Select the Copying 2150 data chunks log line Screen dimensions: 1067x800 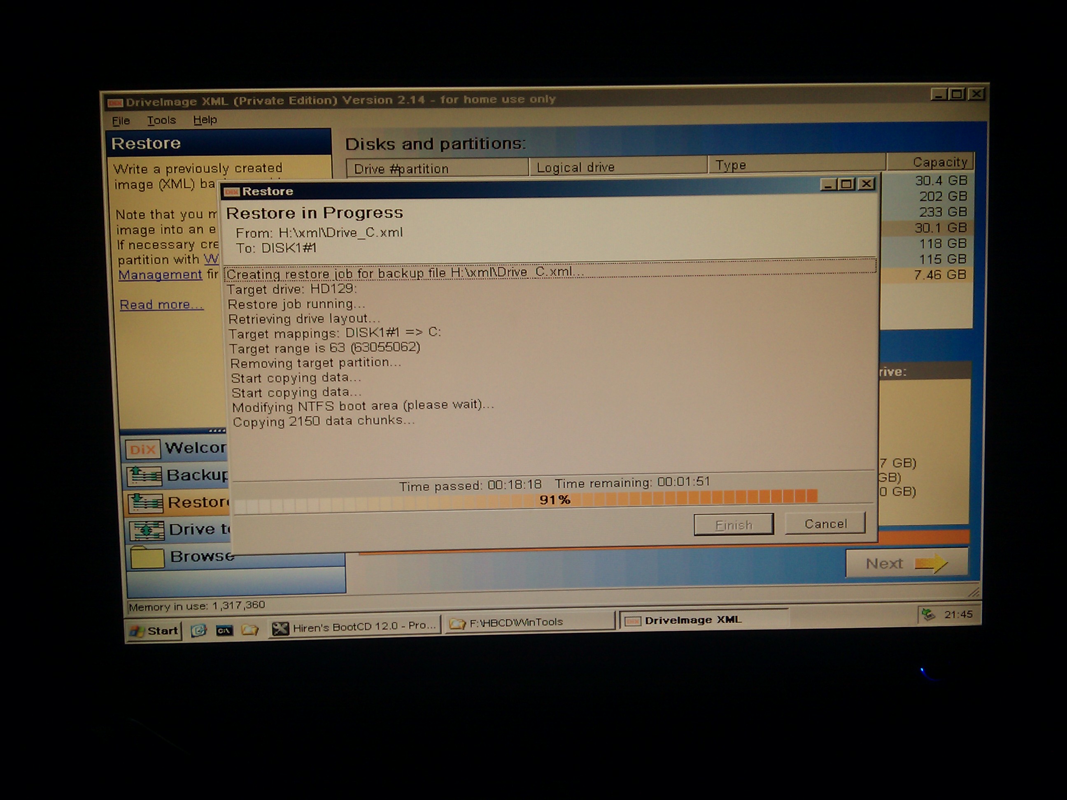(324, 421)
